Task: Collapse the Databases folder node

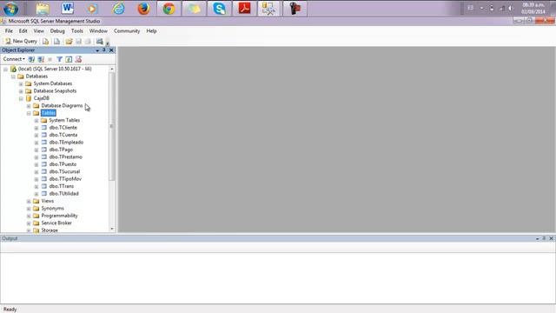Action: [x=13, y=77]
